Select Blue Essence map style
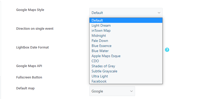The width and height of the screenshot is (198, 99). click(126, 46)
